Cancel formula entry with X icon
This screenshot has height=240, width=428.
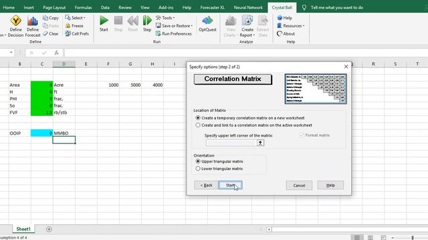[x=31, y=53]
